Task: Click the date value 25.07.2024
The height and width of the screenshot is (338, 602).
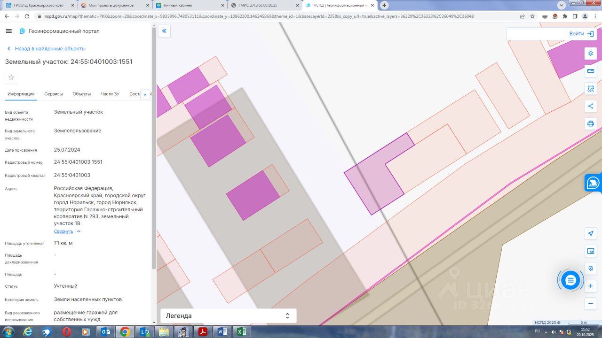Action: point(67,150)
